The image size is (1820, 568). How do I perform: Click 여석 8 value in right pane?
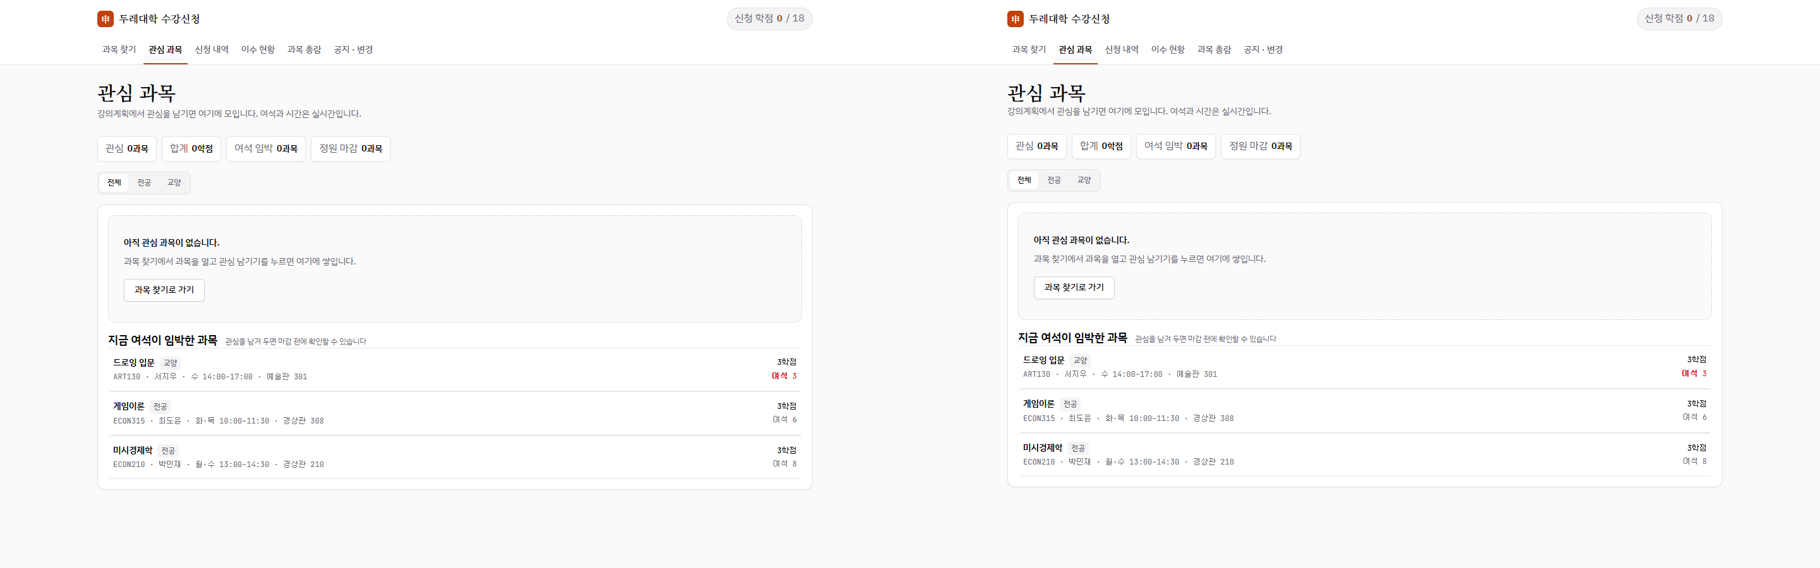pyautogui.click(x=1695, y=461)
